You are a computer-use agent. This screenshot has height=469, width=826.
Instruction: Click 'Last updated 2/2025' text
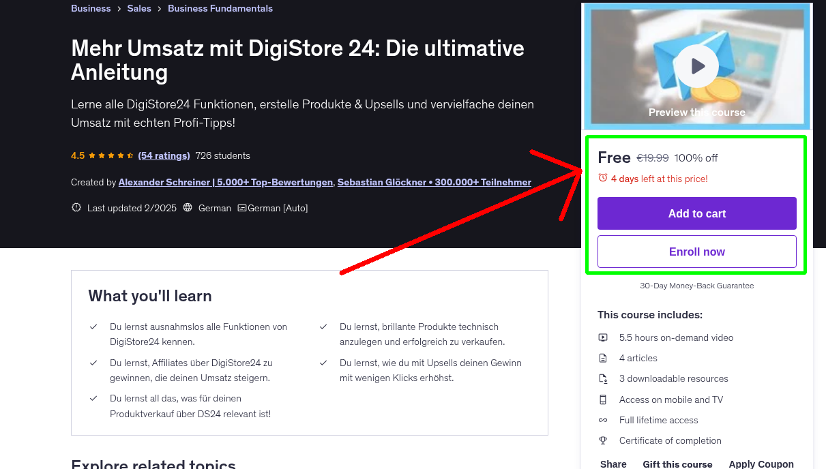tap(131, 208)
